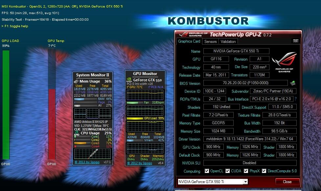Click the BIOS chip icon beside BIOS Version
Screen dimensions: 321x191
pos(293,83)
